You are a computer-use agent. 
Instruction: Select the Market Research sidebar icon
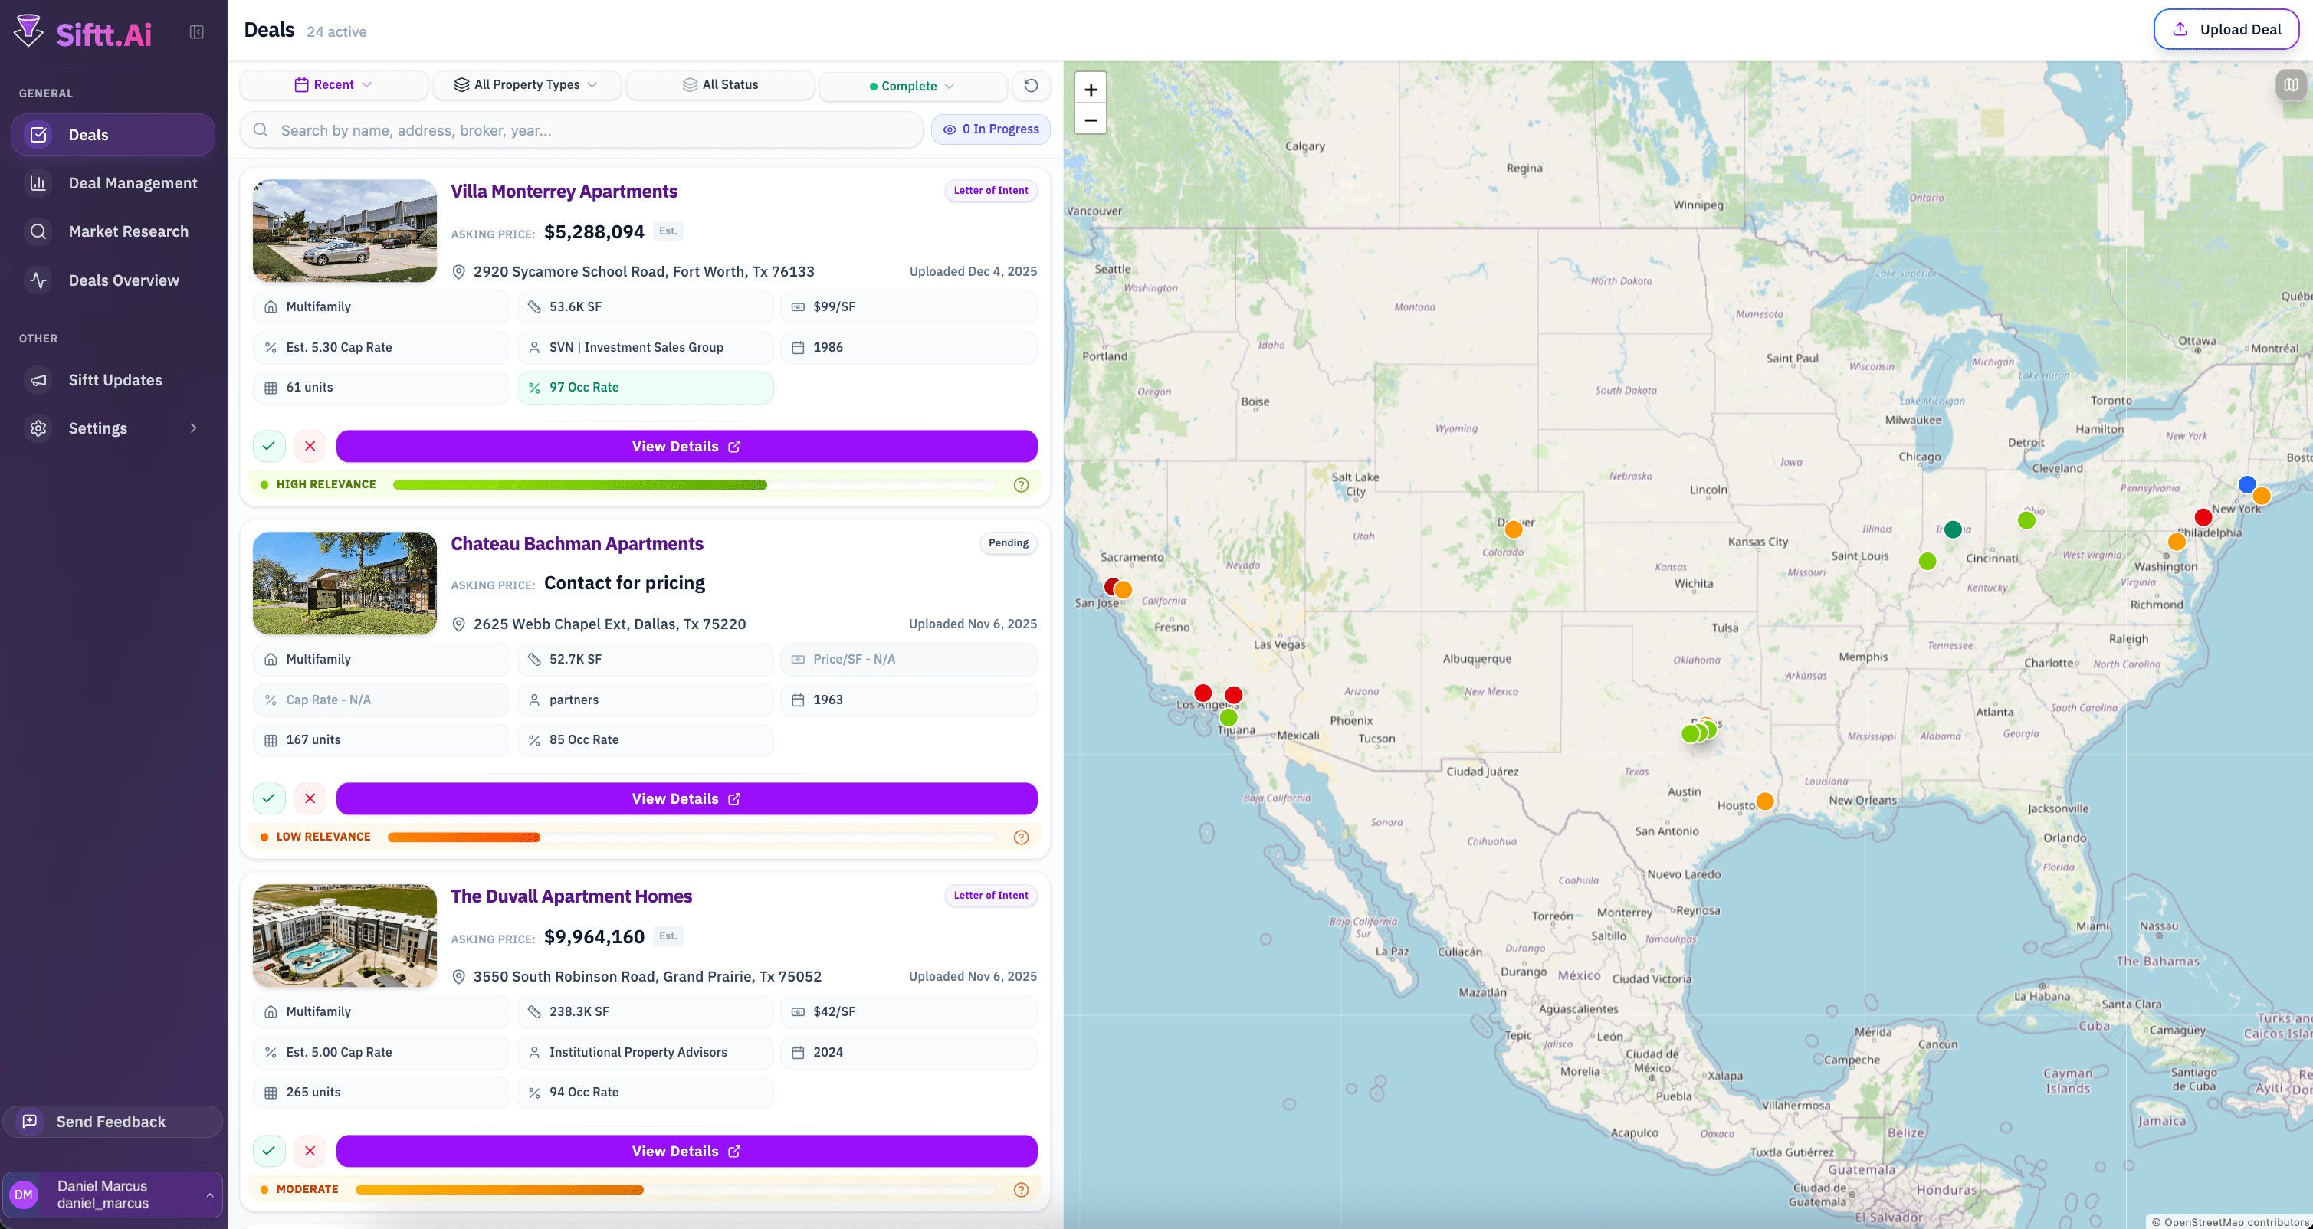pos(38,231)
